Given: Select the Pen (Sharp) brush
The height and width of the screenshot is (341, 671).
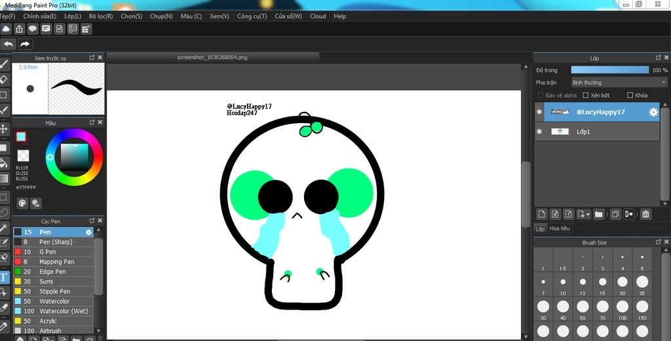Looking at the screenshot, I should pyautogui.click(x=54, y=242).
